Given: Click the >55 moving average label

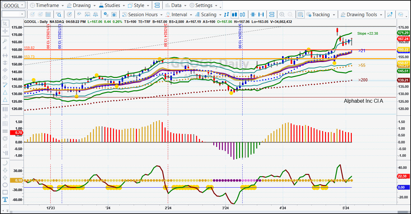Looking at the screenshot, I should point(362,65).
